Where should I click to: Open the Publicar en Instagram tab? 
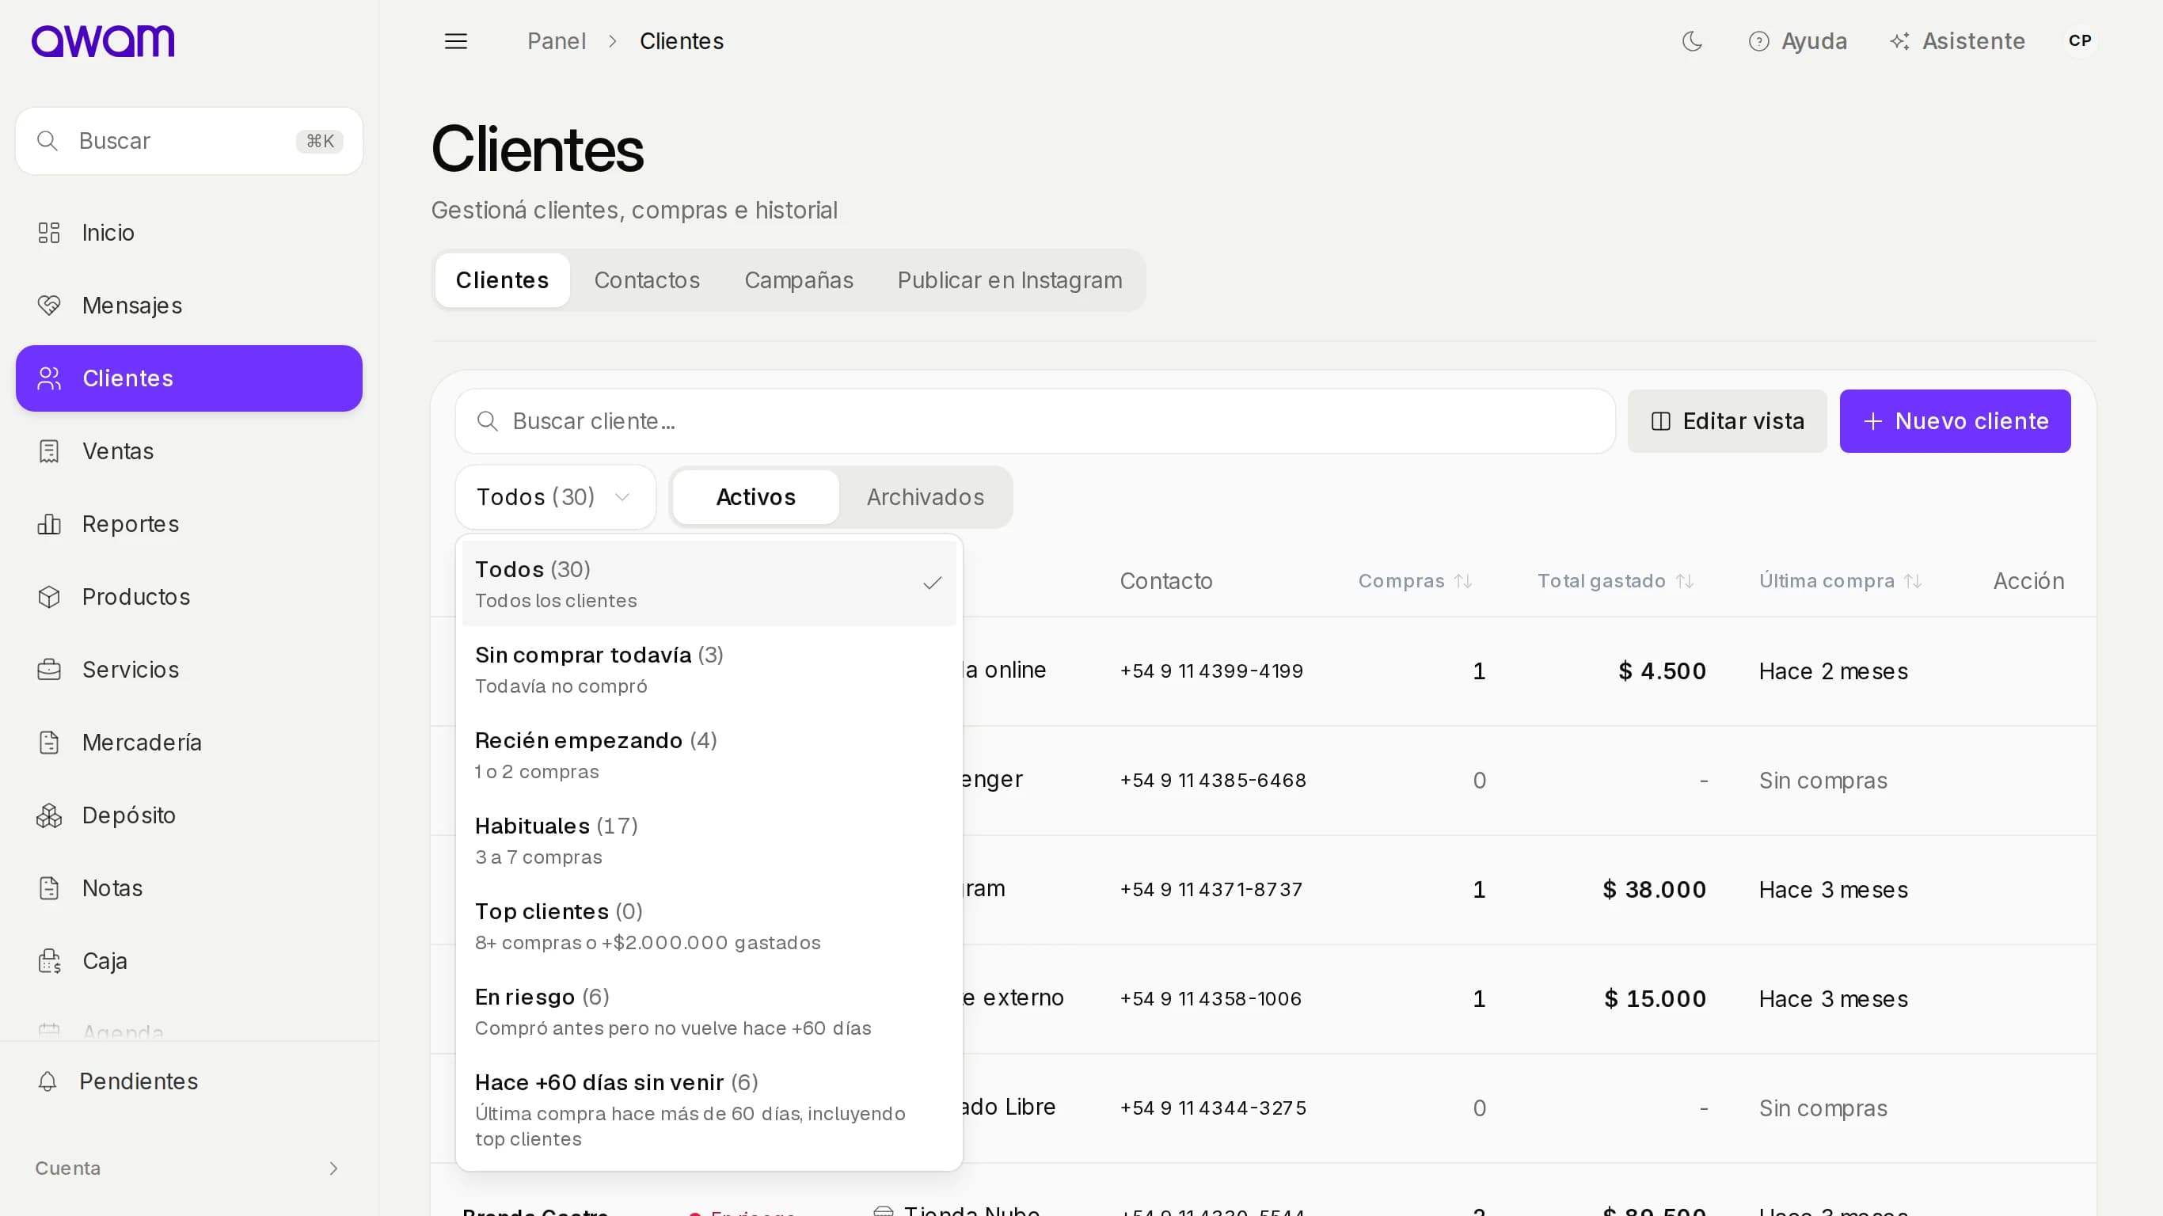[x=1009, y=279]
